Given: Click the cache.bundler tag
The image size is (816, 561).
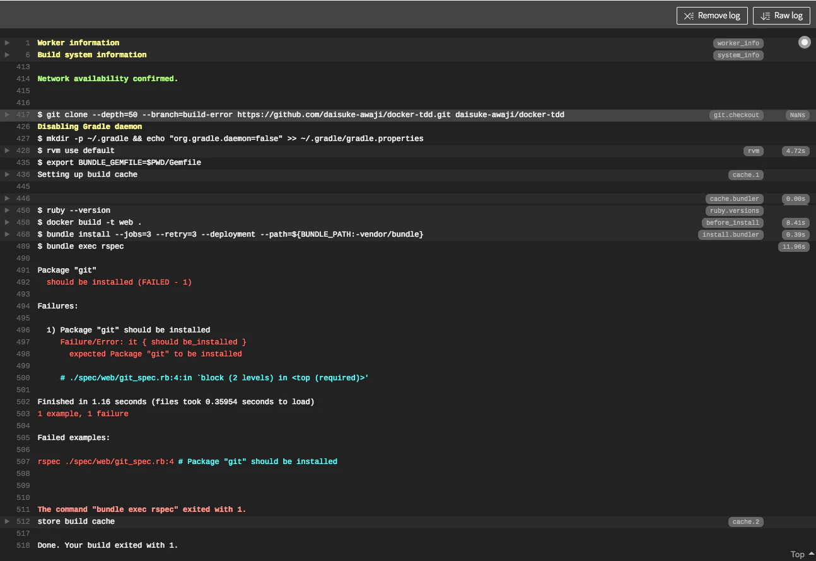Looking at the screenshot, I should (x=735, y=199).
